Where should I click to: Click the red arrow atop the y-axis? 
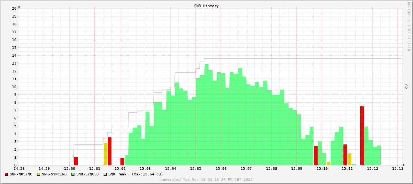pyautogui.click(x=19, y=6)
